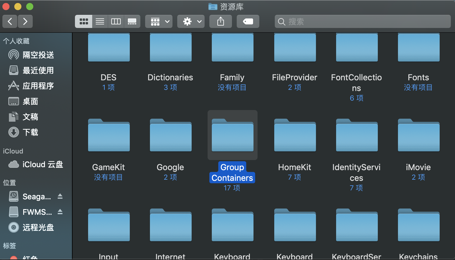455x260 pixels.
Task: Click the Group Containers name label
Action: click(x=232, y=173)
